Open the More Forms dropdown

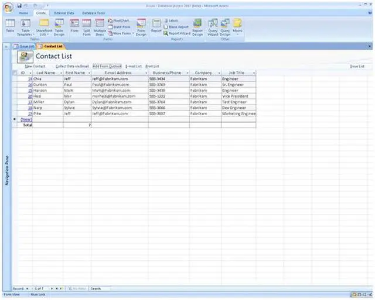point(122,33)
